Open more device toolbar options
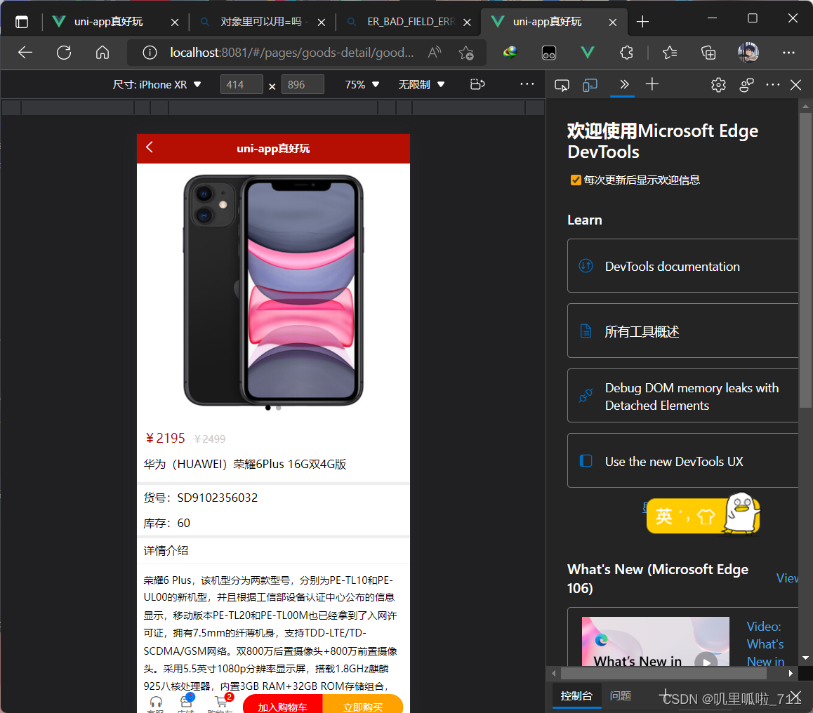The height and width of the screenshot is (713, 813). click(x=527, y=84)
